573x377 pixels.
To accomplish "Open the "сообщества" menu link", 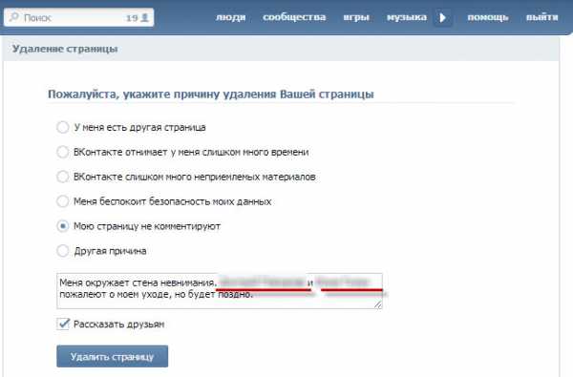I will (294, 17).
